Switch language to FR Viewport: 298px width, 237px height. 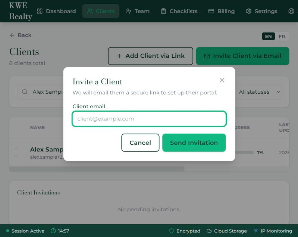click(282, 36)
